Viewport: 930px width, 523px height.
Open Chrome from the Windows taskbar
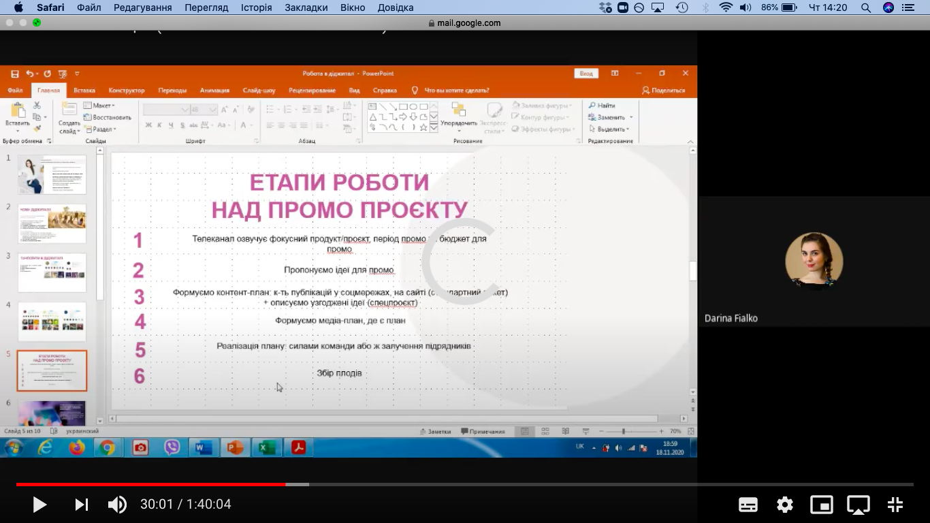pos(107,447)
